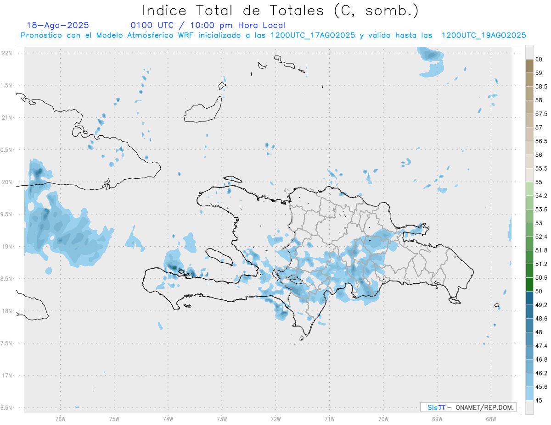Click the '72W' longitude label

(275, 419)
